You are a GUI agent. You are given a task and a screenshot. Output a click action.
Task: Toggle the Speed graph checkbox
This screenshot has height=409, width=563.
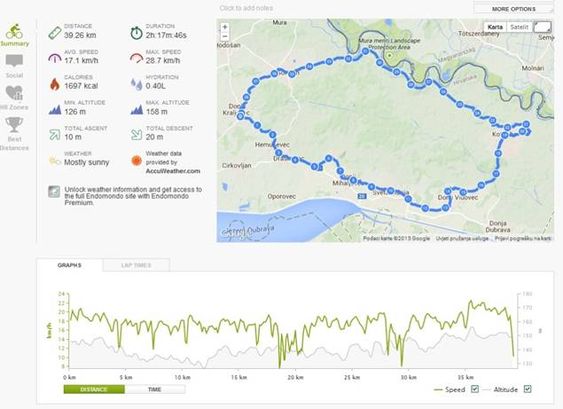tap(474, 389)
